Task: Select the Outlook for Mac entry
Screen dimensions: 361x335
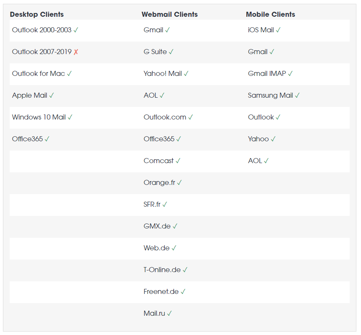Action: click(39, 74)
